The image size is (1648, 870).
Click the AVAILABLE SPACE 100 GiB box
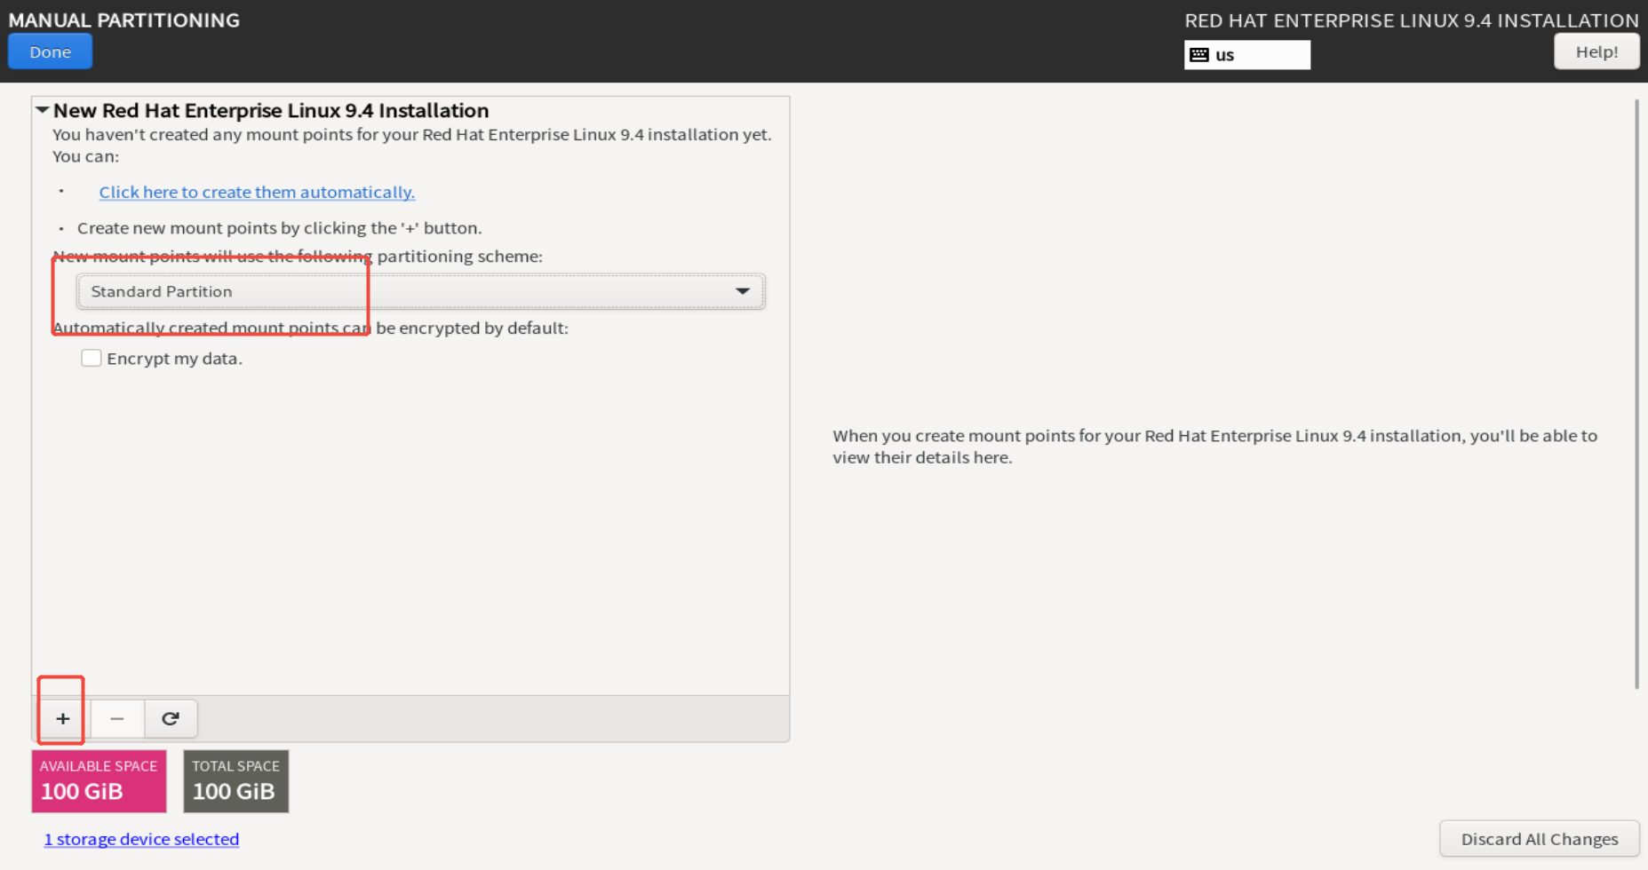click(99, 781)
